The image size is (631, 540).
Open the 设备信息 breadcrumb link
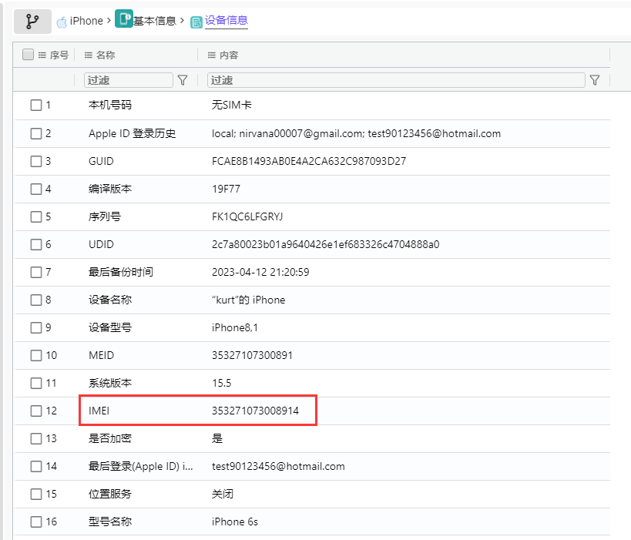click(227, 20)
